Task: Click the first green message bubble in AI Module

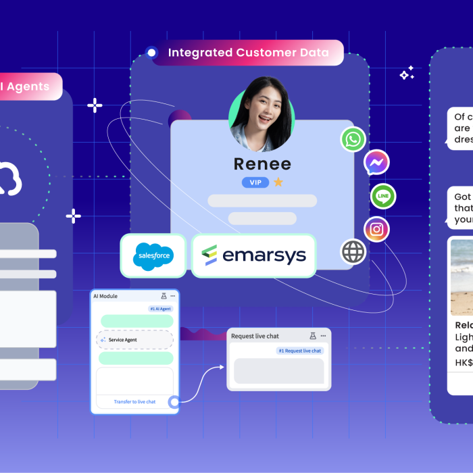Action: pyautogui.click(x=137, y=321)
